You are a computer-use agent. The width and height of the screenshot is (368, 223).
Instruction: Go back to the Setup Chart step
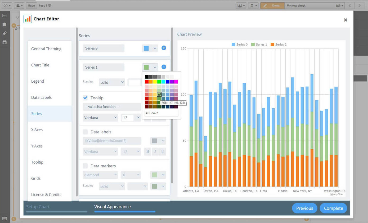pyautogui.click(x=38, y=207)
